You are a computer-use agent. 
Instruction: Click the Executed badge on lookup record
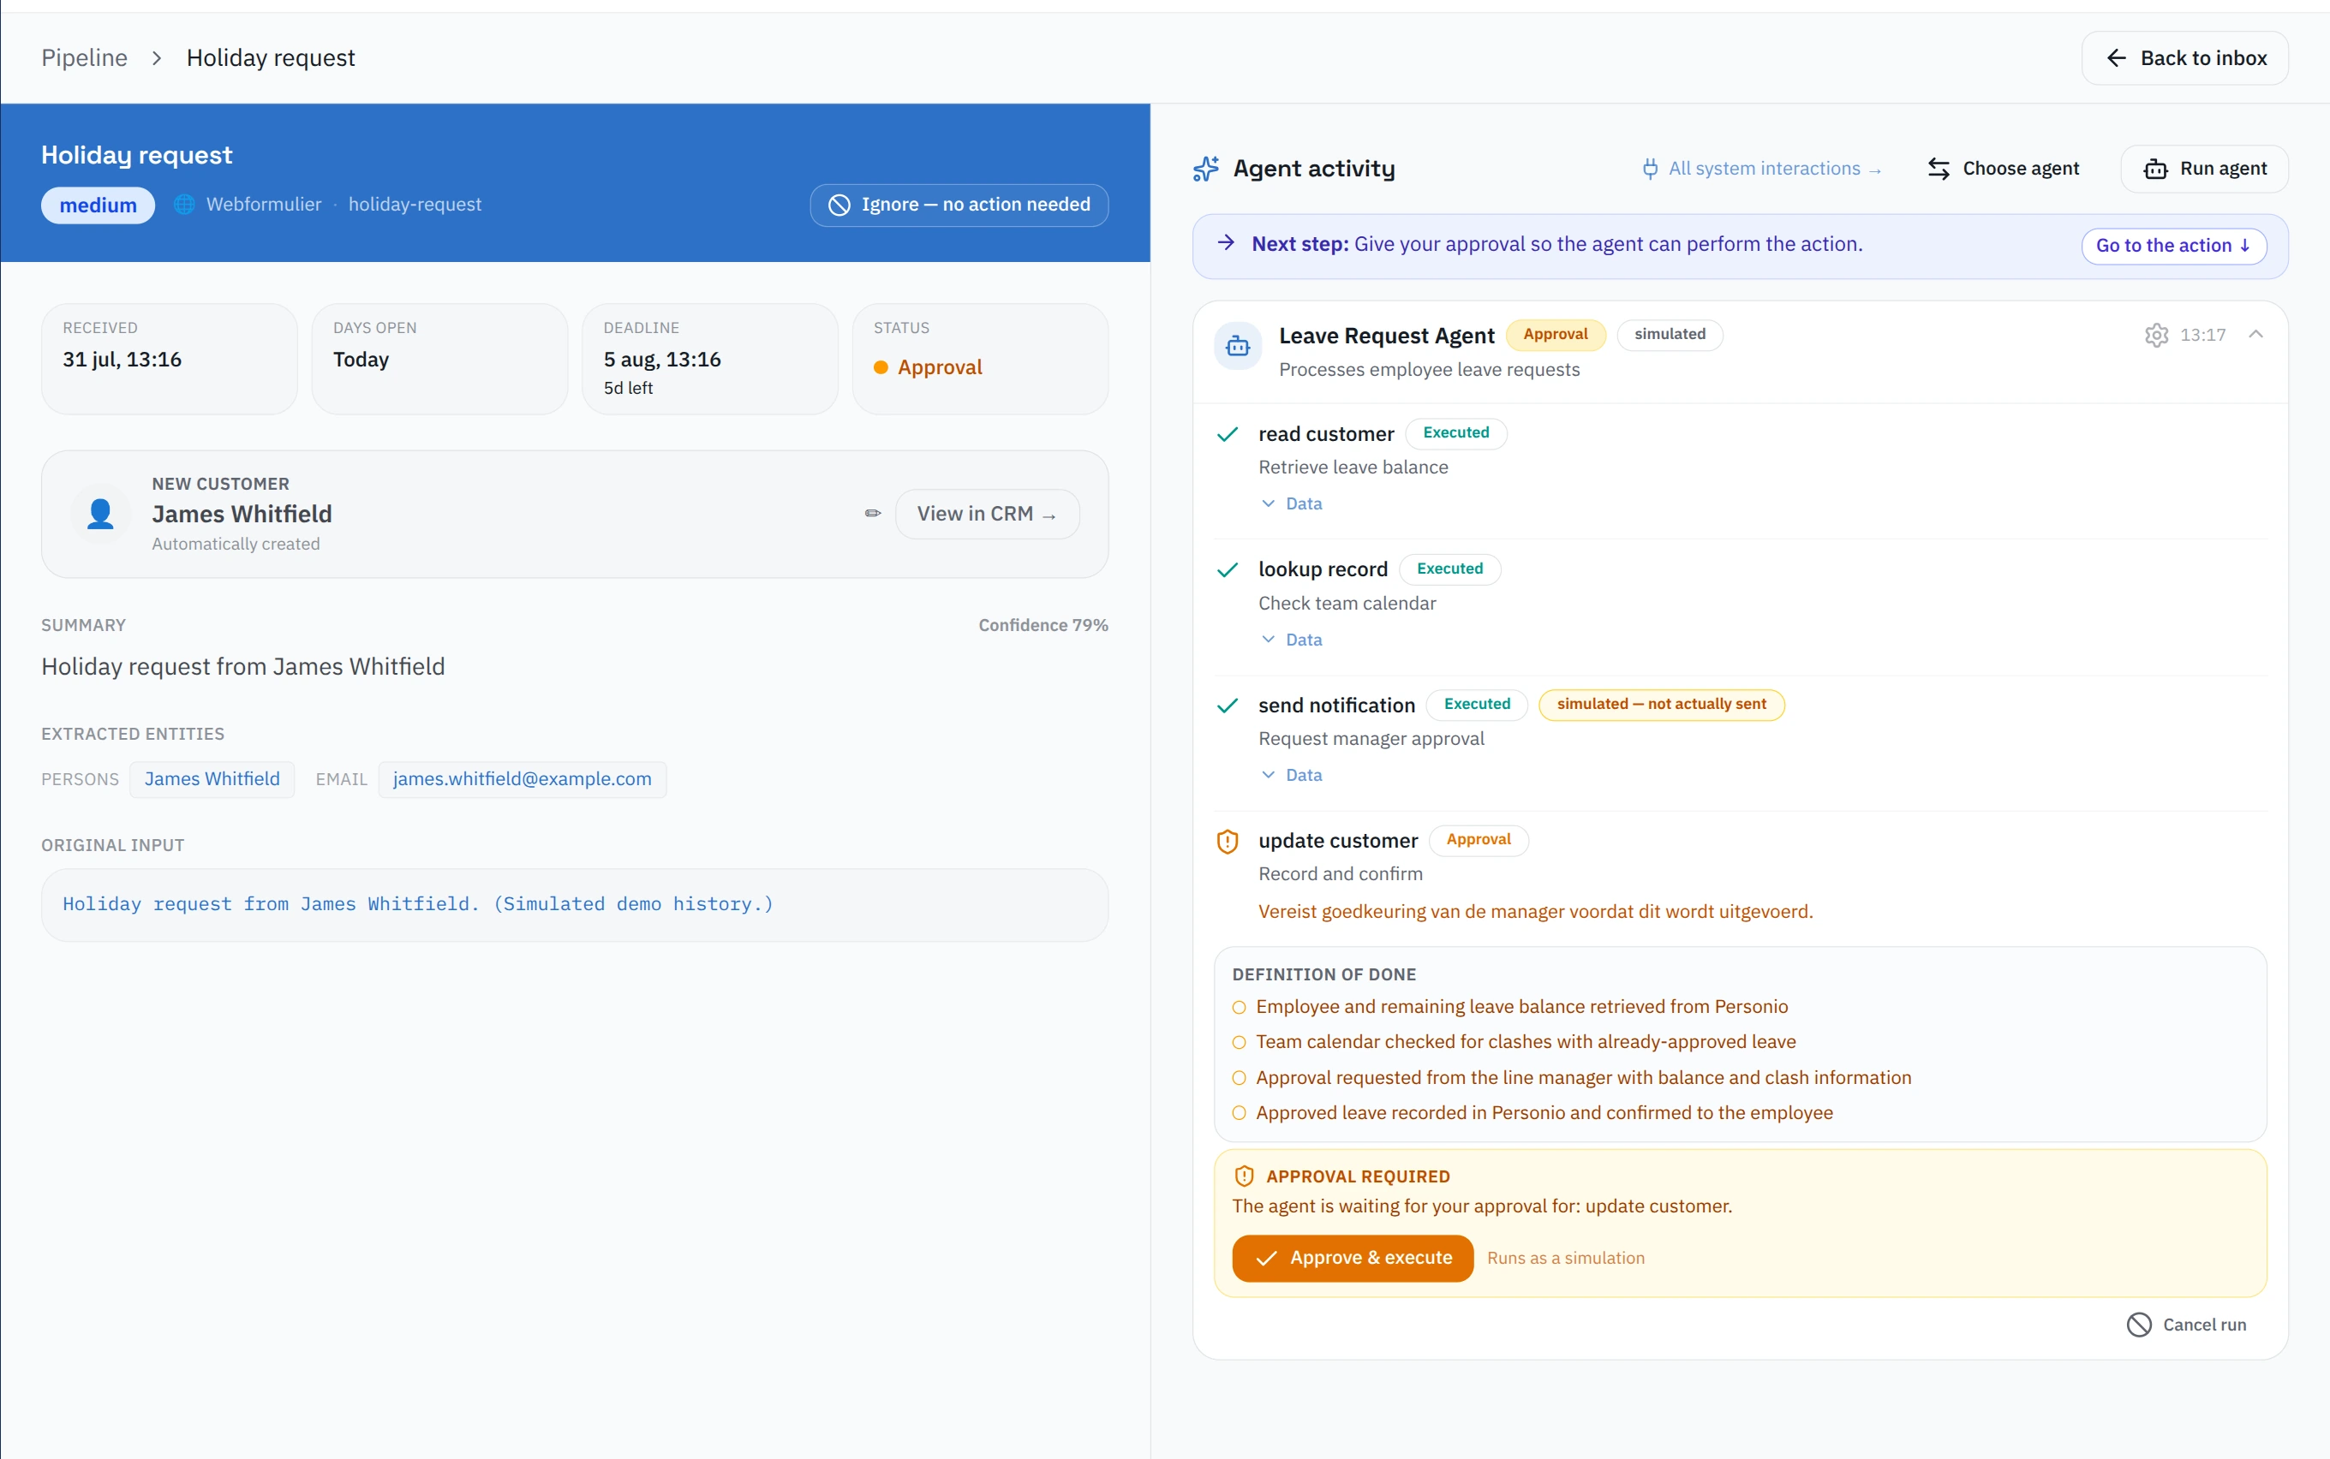tap(1449, 569)
